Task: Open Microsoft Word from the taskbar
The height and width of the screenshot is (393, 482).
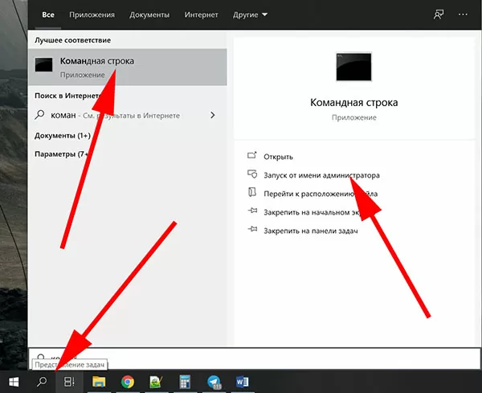Action: [242, 383]
